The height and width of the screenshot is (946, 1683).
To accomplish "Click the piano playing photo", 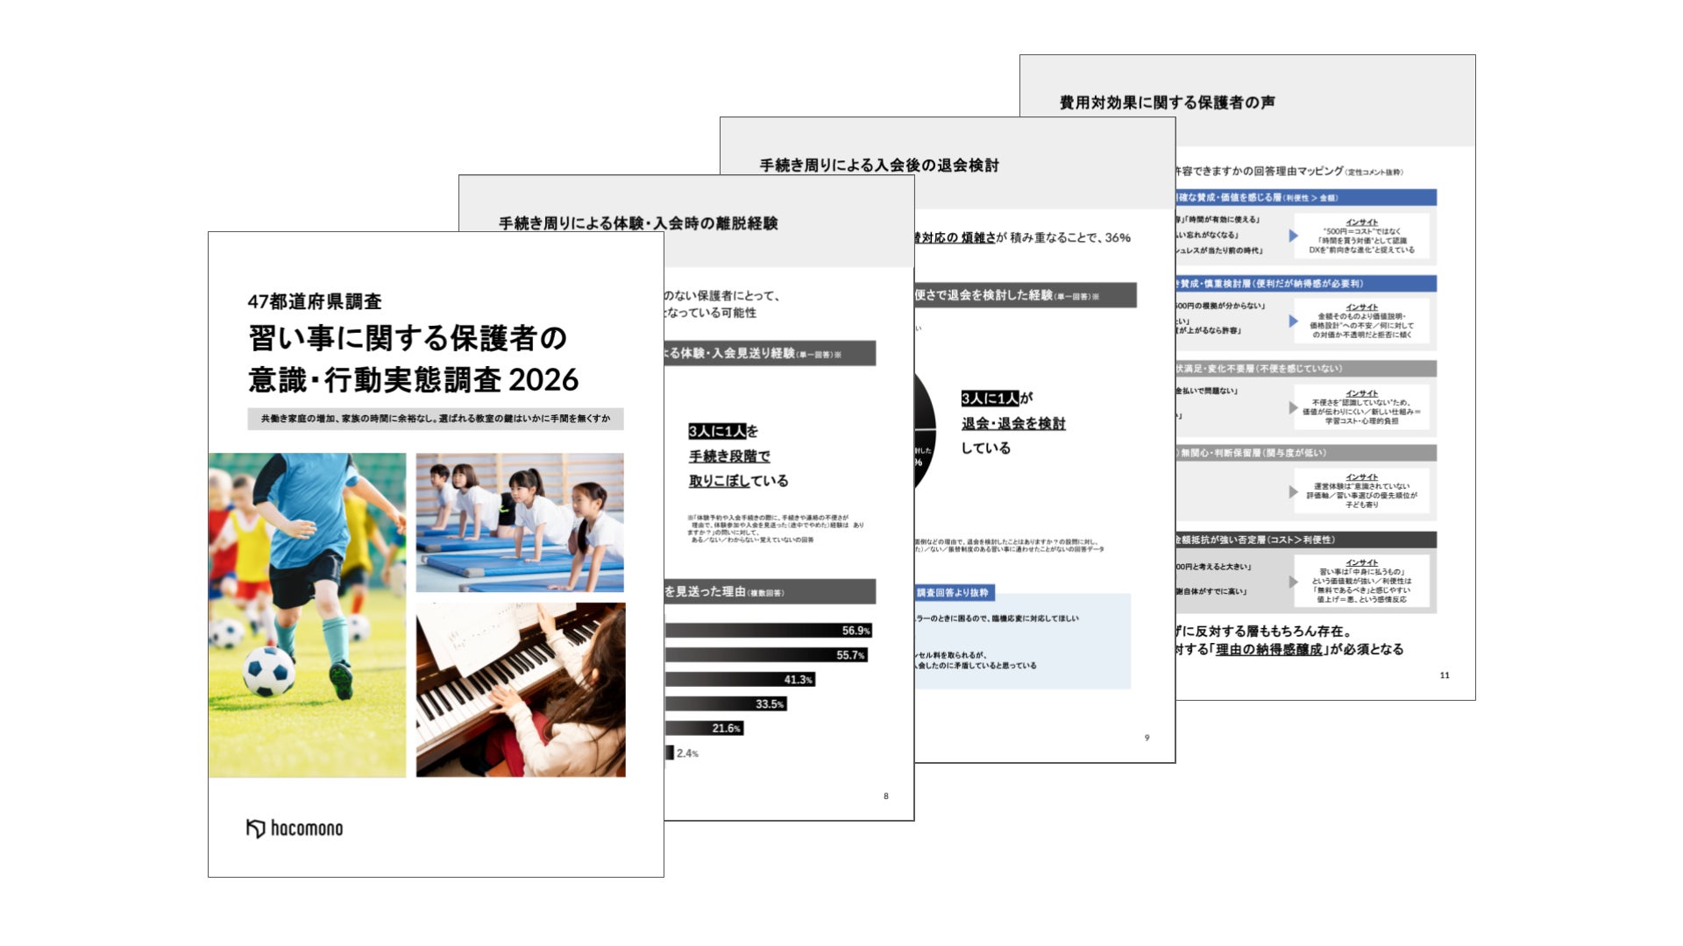I will 520,689.
